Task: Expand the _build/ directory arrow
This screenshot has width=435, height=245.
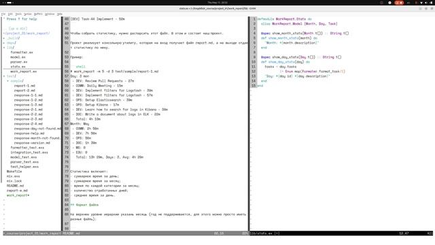Action: tap(4, 38)
